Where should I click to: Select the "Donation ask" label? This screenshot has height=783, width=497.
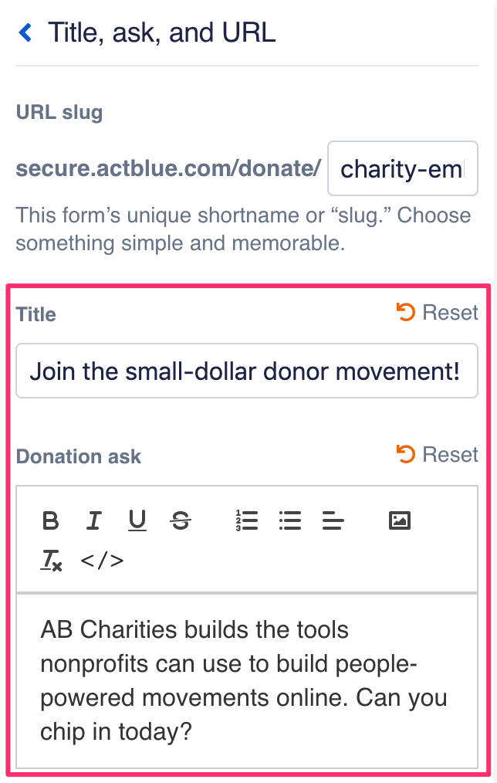[79, 456]
